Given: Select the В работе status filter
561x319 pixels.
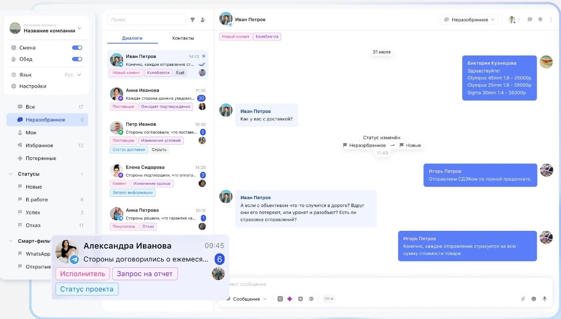Looking at the screenshot, I should pos(47,200).
